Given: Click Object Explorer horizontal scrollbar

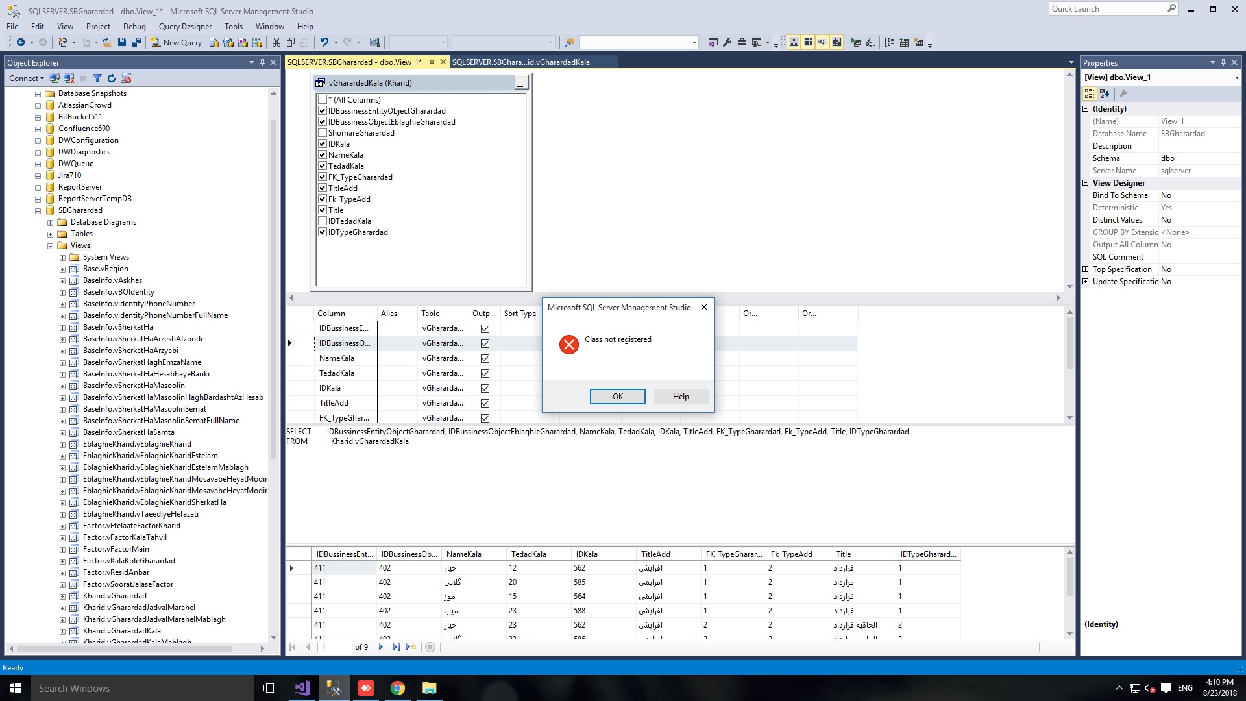Looking at the screenshot, I should pyautogui.click(x=123, y=648).
